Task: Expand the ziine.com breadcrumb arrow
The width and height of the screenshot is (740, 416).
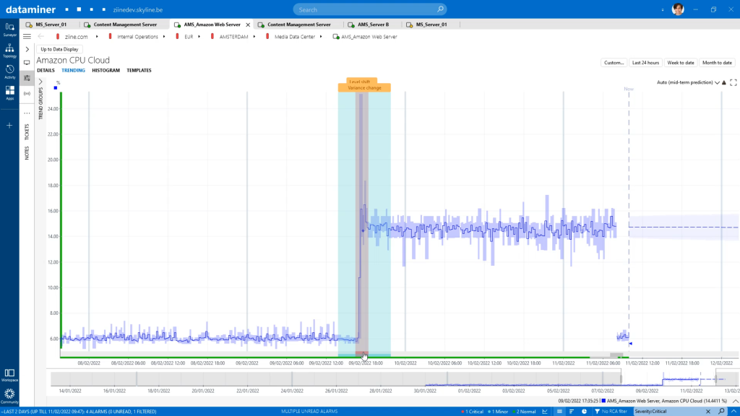Action: [97, 36]
